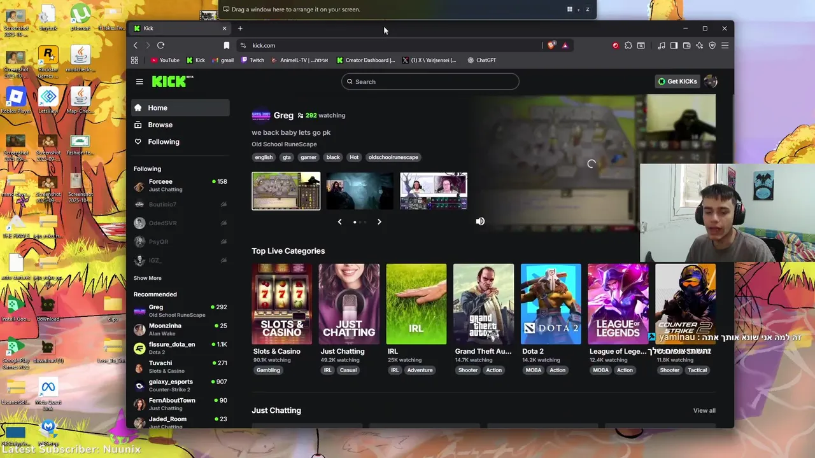The height and width of the screenshot is (458, 815).
Task: Click the Get KICKs button
Action: pyautogui.click(x=677, y=81)
